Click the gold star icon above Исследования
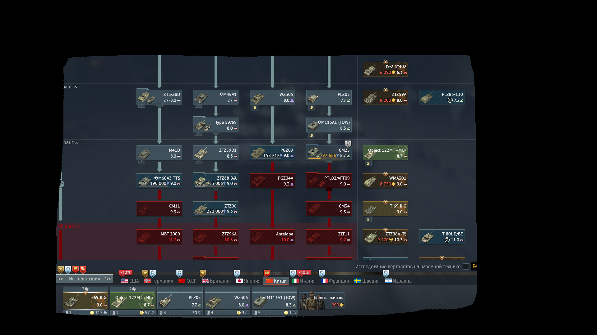This screenshot has height=335, width=597. pos(61,270)
